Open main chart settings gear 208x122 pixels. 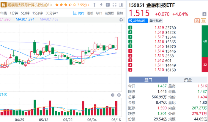(121, 20)
